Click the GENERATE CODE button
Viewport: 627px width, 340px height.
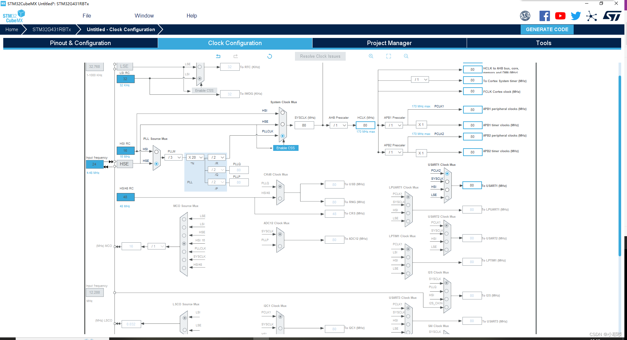547,30
